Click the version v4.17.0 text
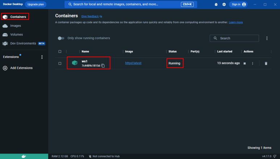 (267, 156)
